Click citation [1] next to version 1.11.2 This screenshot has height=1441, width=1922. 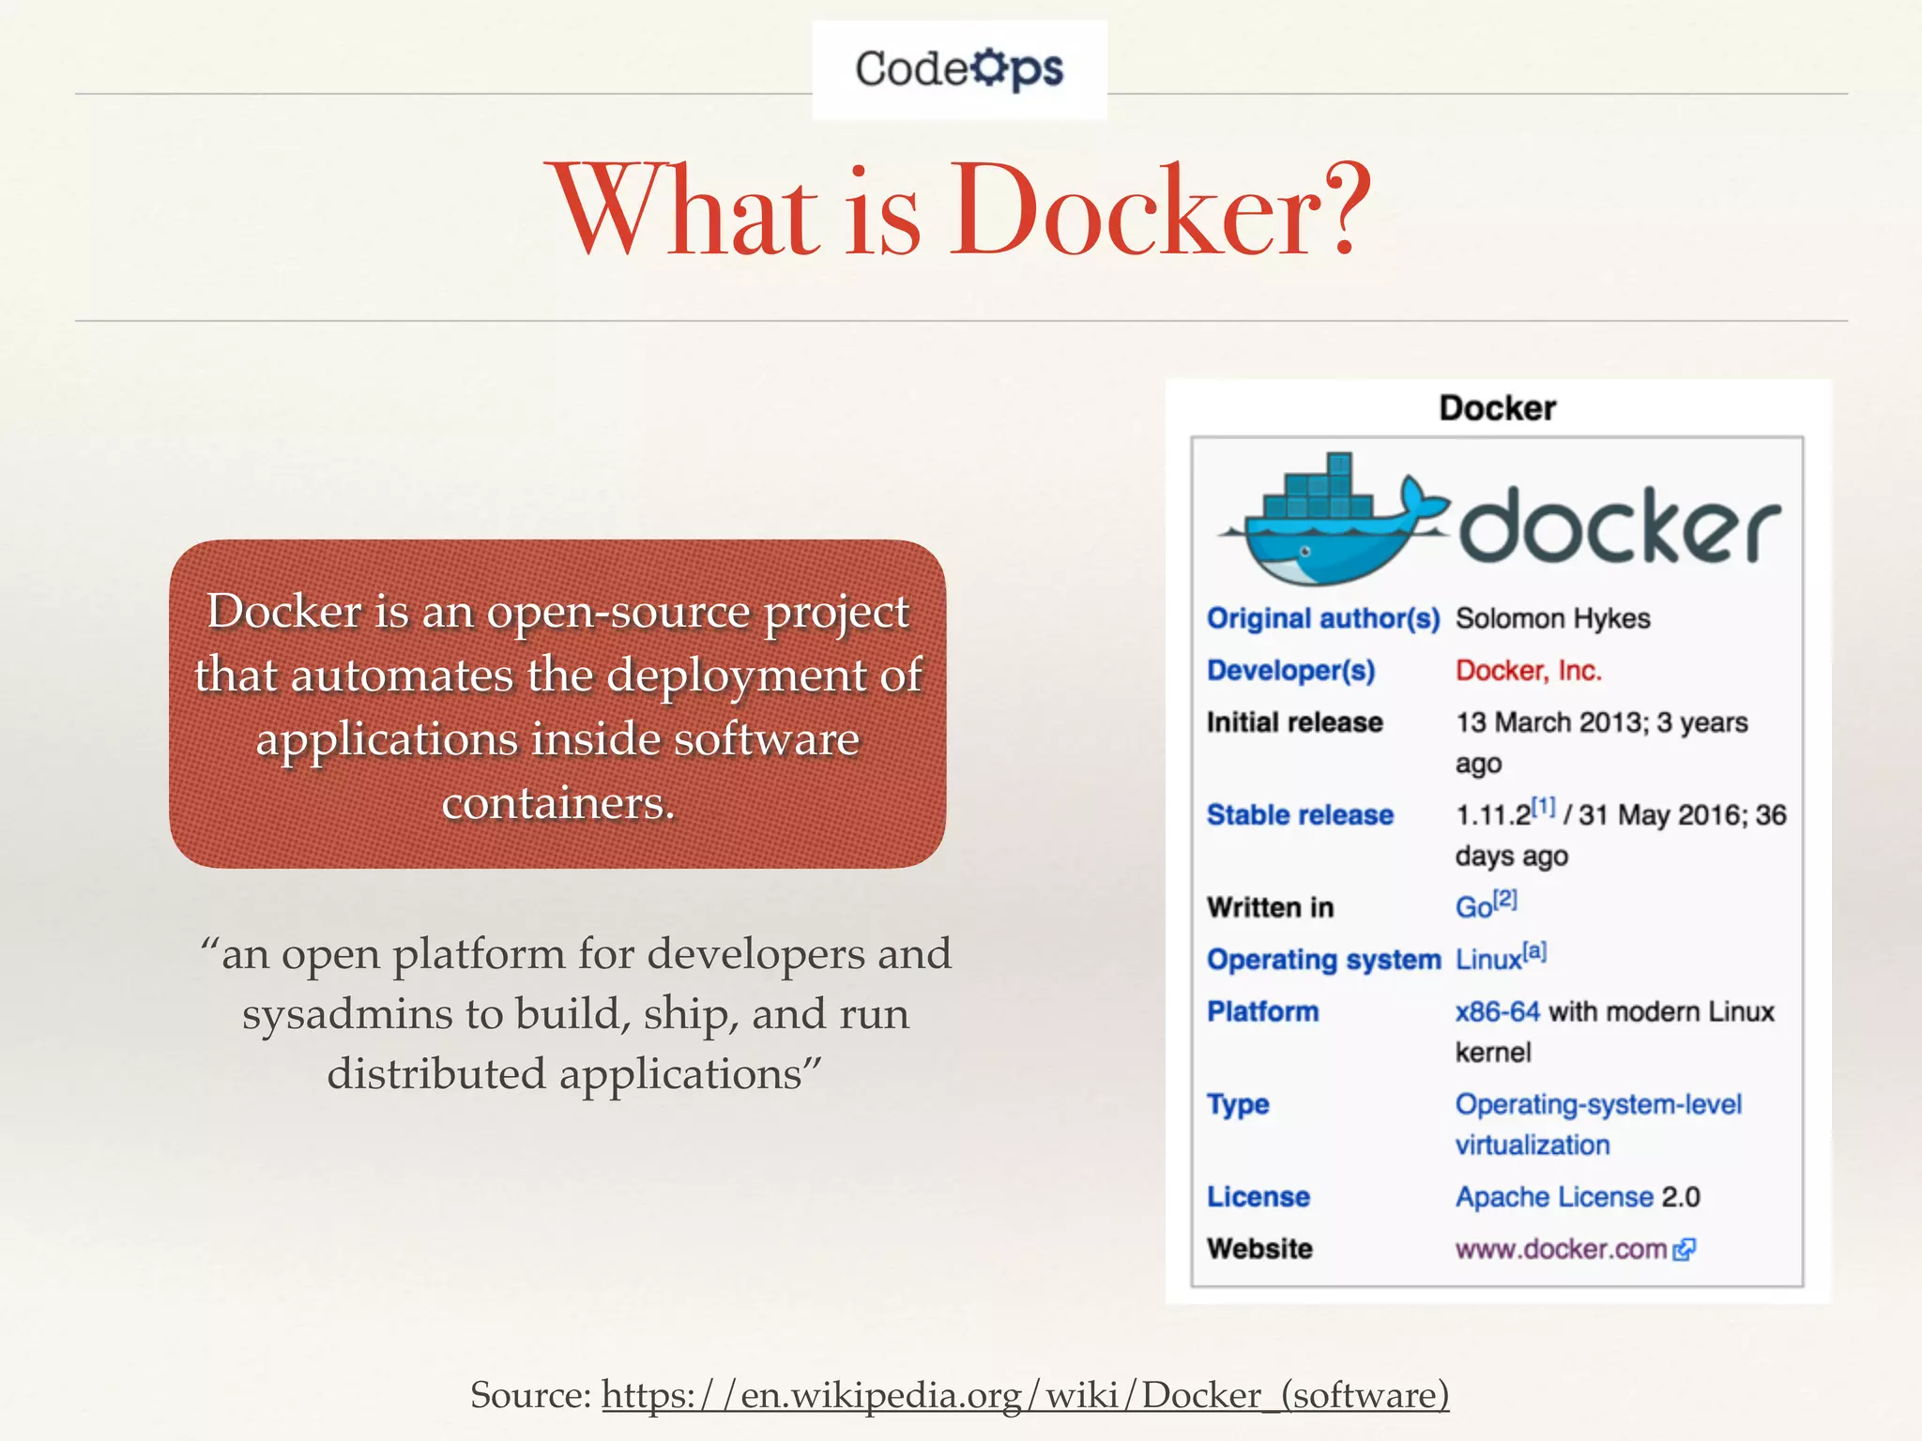pyautogui.click(x=1543, y=807)
